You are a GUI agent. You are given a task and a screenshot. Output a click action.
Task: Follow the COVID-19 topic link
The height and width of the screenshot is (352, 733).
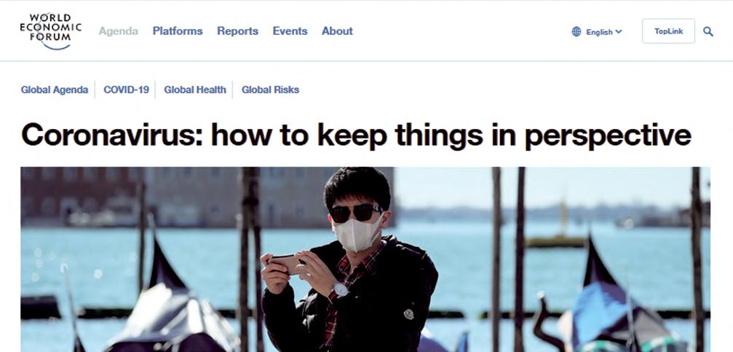click(x=126, y=90)
